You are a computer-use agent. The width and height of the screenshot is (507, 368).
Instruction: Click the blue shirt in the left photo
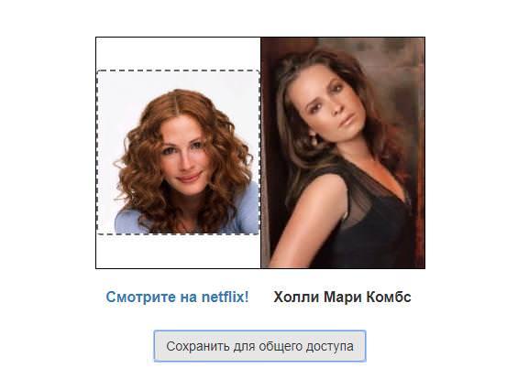click(x=248, y=210)
